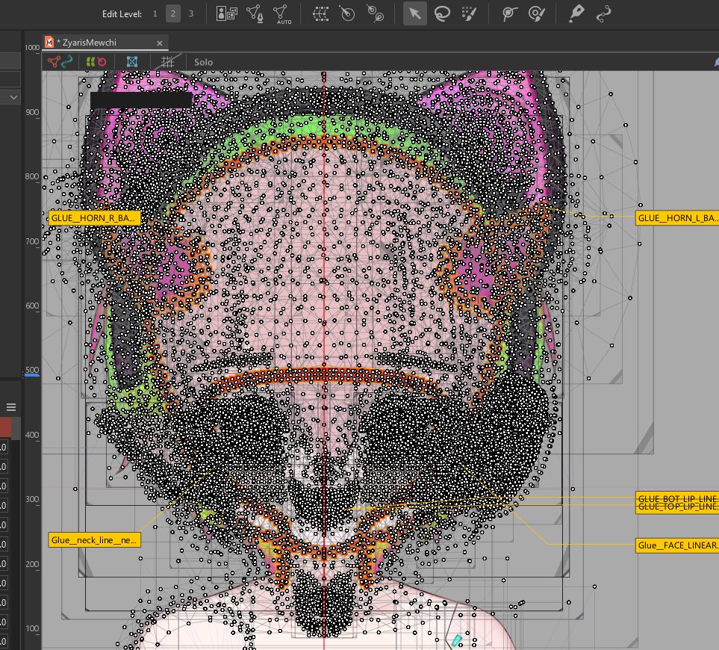Click the red circular arrow icon in view bar
This screenshot has height=650, width=719.
pyautogui.click(x=102, y=62)
